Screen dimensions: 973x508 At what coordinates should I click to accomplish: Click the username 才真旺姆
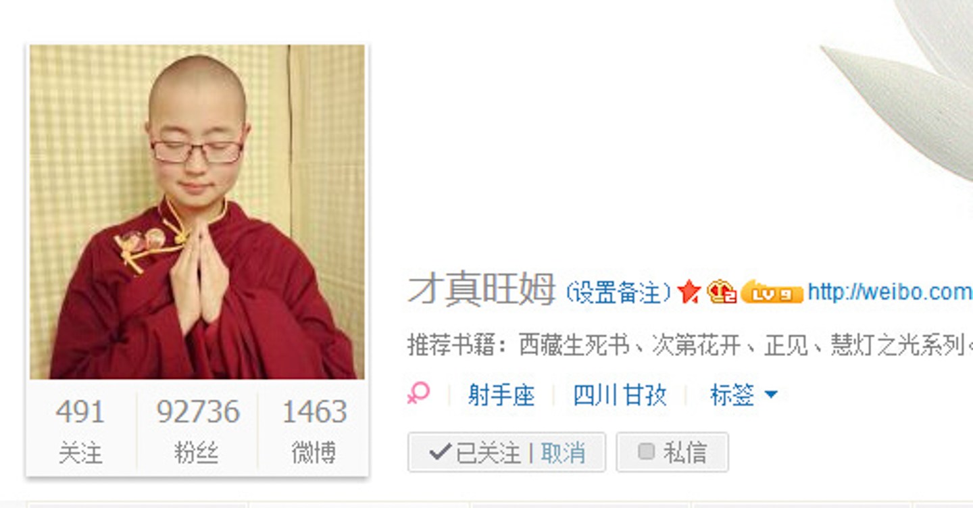coord(482,289)
